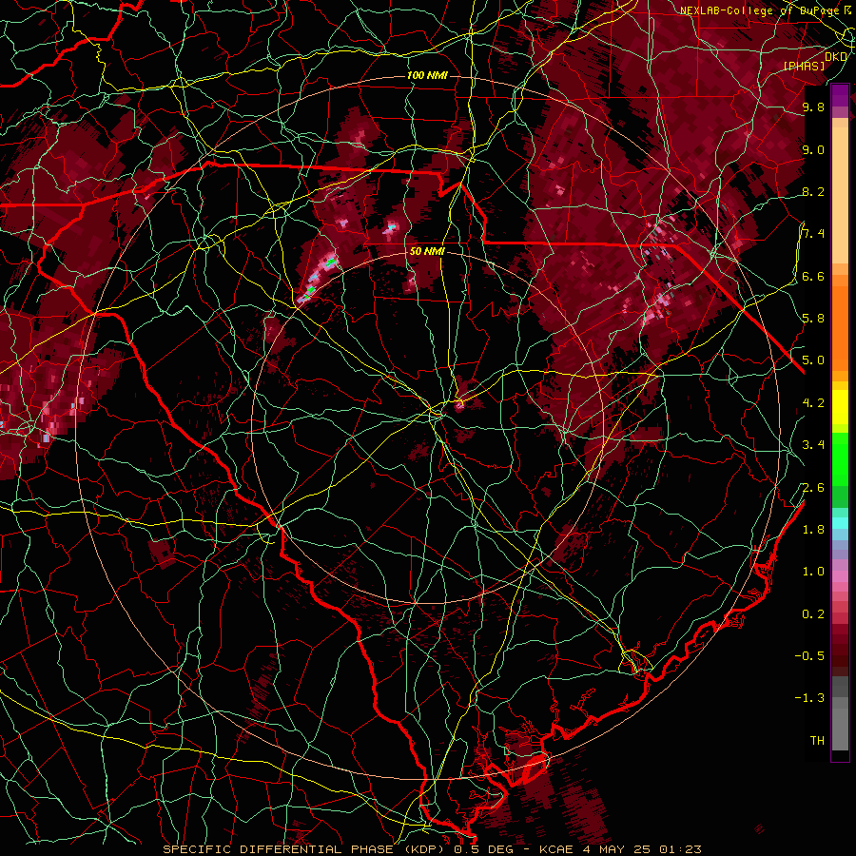Click the 6.6 value on the color scale

click(x=813, y=276)
